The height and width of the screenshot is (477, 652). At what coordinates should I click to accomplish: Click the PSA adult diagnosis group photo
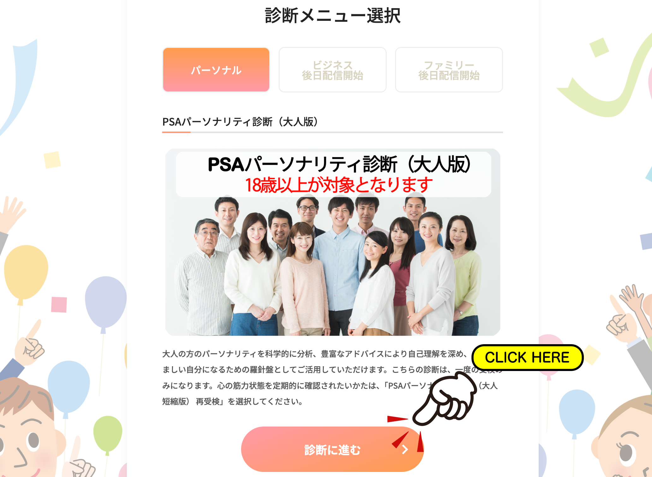[x=333, y=242]
